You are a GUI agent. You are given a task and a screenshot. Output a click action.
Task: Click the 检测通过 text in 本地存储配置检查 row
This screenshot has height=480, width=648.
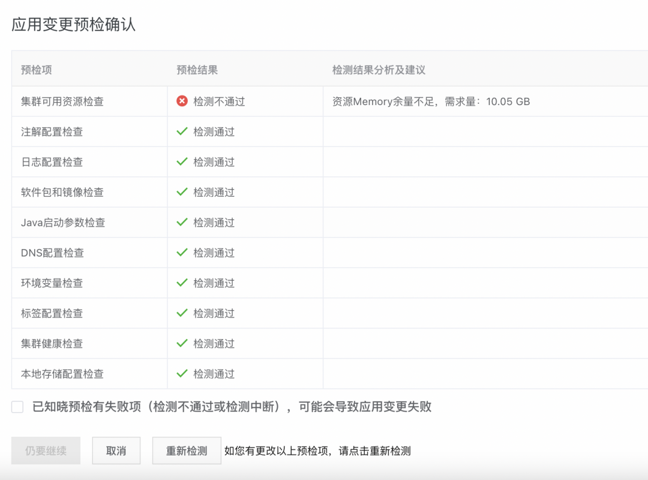pos(214,374)
